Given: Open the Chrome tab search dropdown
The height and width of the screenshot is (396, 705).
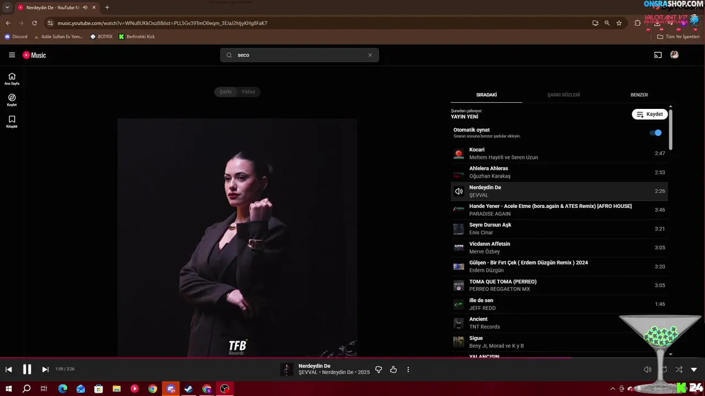Looking at the screenshot, I should pyautogui.click(x=7, y=8).
